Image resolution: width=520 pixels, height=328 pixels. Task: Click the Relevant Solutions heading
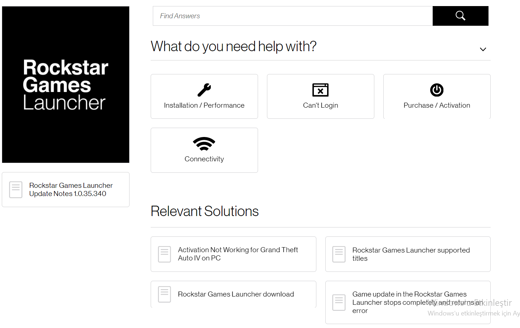tap(205, 211)
